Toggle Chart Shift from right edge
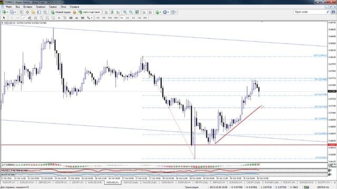Screen dimensions: 337x189 coord(150,12)
